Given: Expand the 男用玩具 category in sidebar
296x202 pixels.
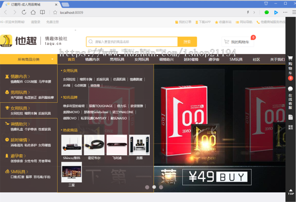Looking at the screenshot, I should 20,92.
